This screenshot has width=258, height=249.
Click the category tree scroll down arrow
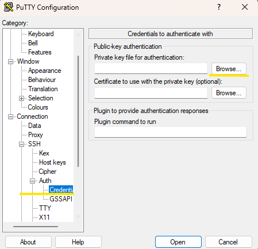78,217
